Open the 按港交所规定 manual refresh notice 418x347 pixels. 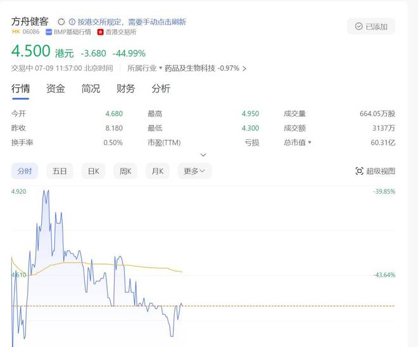132,22
